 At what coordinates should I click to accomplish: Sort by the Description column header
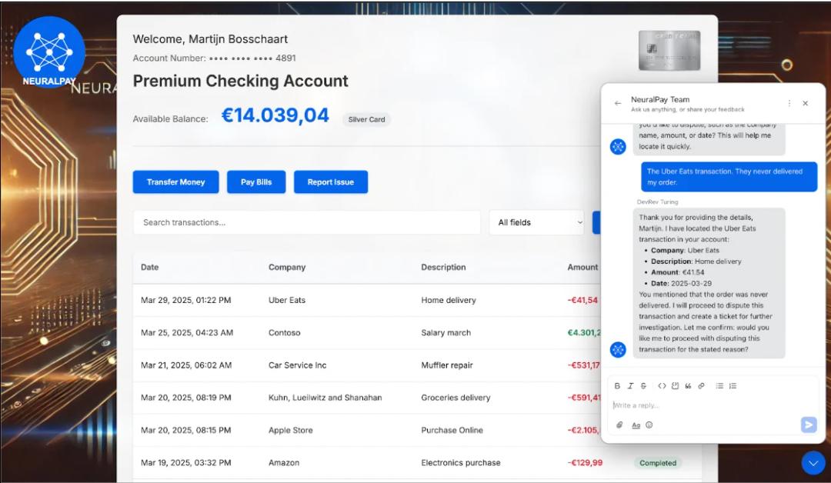pos(443,268)
